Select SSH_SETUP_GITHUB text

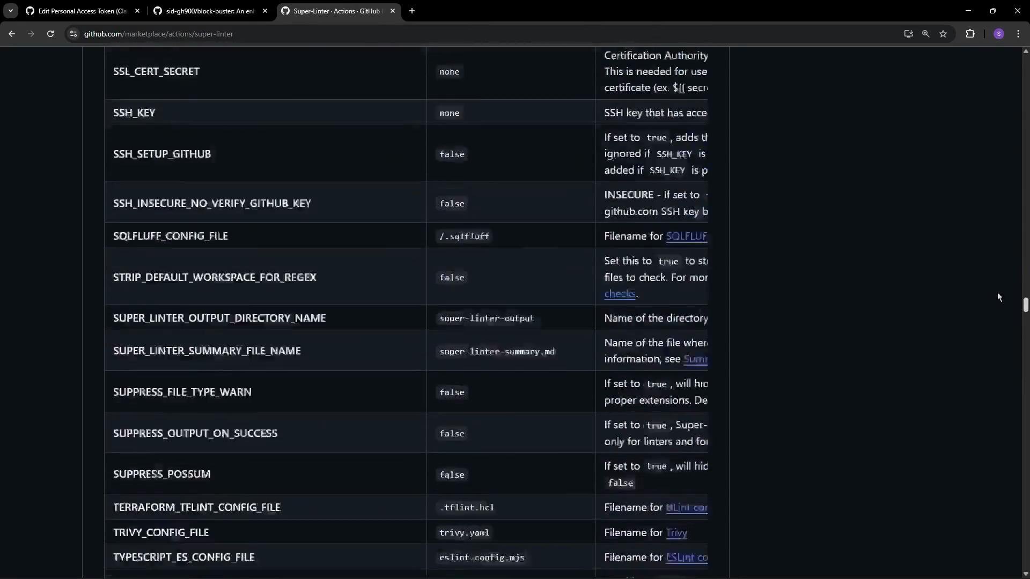pyautogui.click(x=162, y=154)
